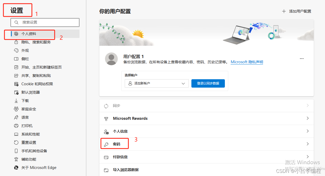Select 手机和其他设备 in the sidebar
This screenshot has height=176, width=325.
point(45,151)
